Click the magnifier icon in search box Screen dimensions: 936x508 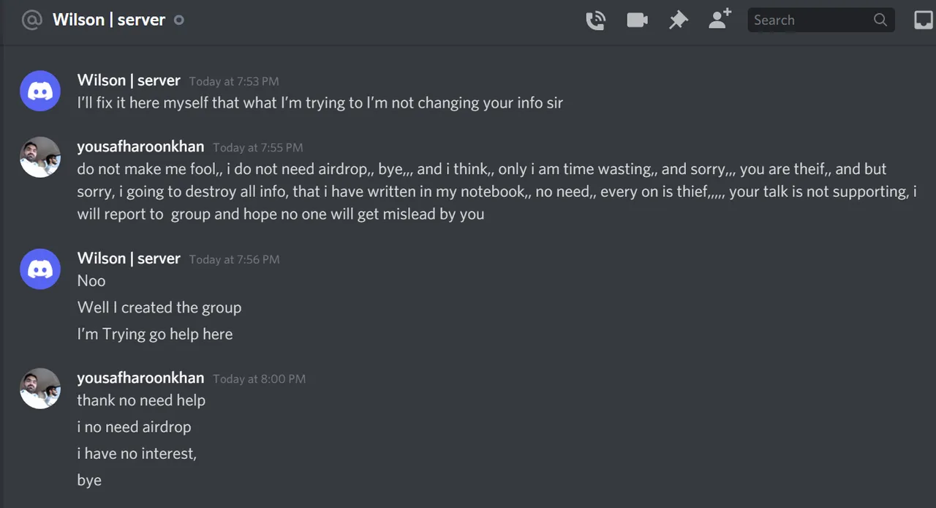880,20
